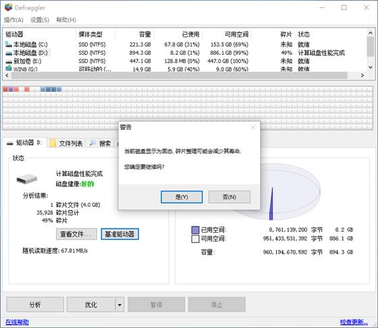Click drive list scroll-up arrow
The height and width of the screenshot is (328, 378).
coord(371,32)
